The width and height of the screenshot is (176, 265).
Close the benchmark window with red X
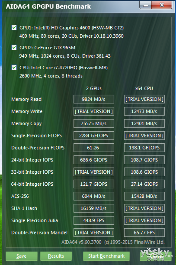pyautogui.click(x=162, y=5)
